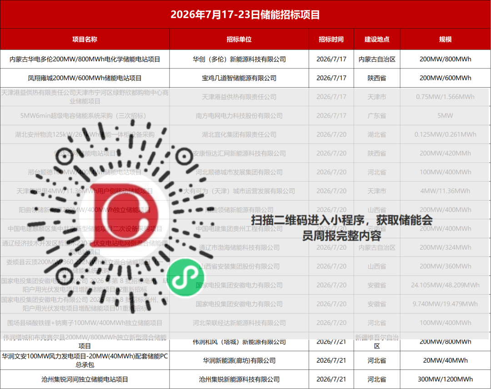Image resolution: width=491 pixels, height=389 pixels.
Task: Click bidder 南方电网电力科技股份有限公司
Action: pos(239,116)
